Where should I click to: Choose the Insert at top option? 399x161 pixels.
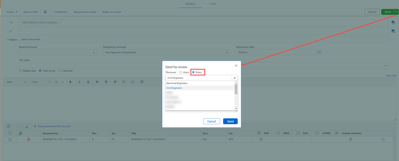tap(40, 71)
